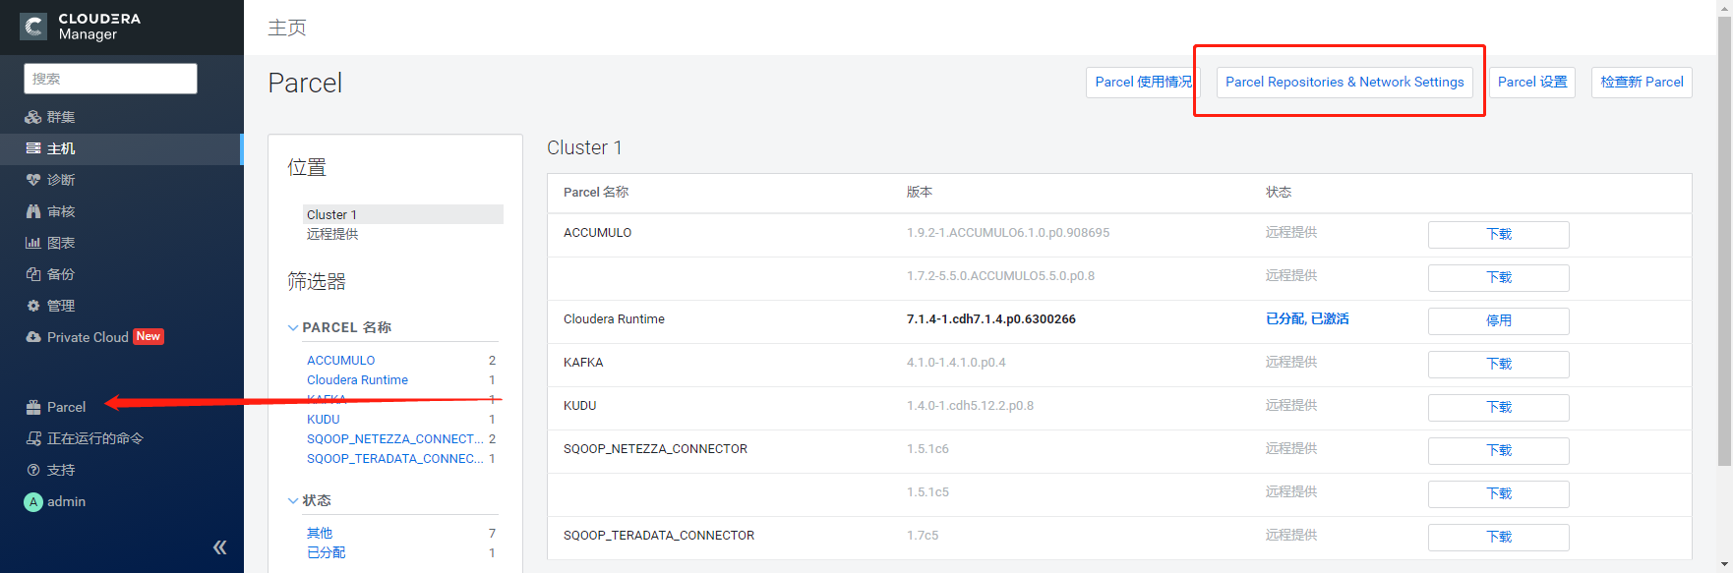Screen dimensions: 1733x573
Task: Click the Parcel 名称 column header
Action: tap(596, 193)
